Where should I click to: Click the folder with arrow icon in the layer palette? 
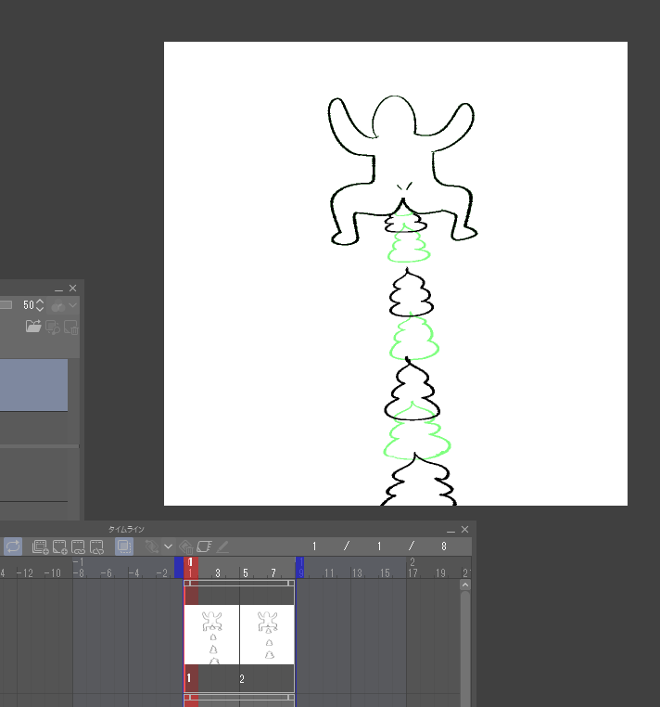coord(33,326)
